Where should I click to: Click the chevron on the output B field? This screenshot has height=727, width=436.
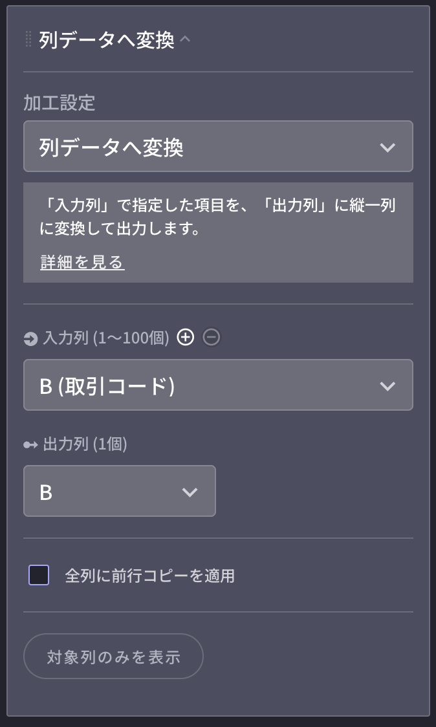click(x=190, y=491)
